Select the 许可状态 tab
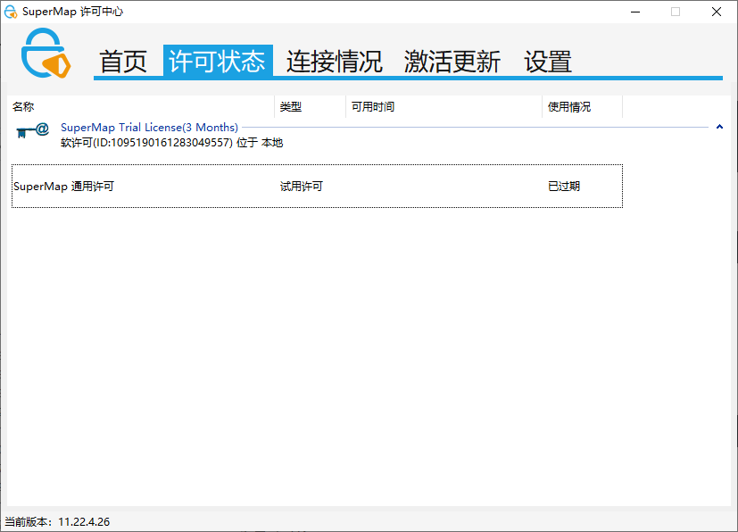The height and width of the screenshot is (532, 738). [218, 61]
